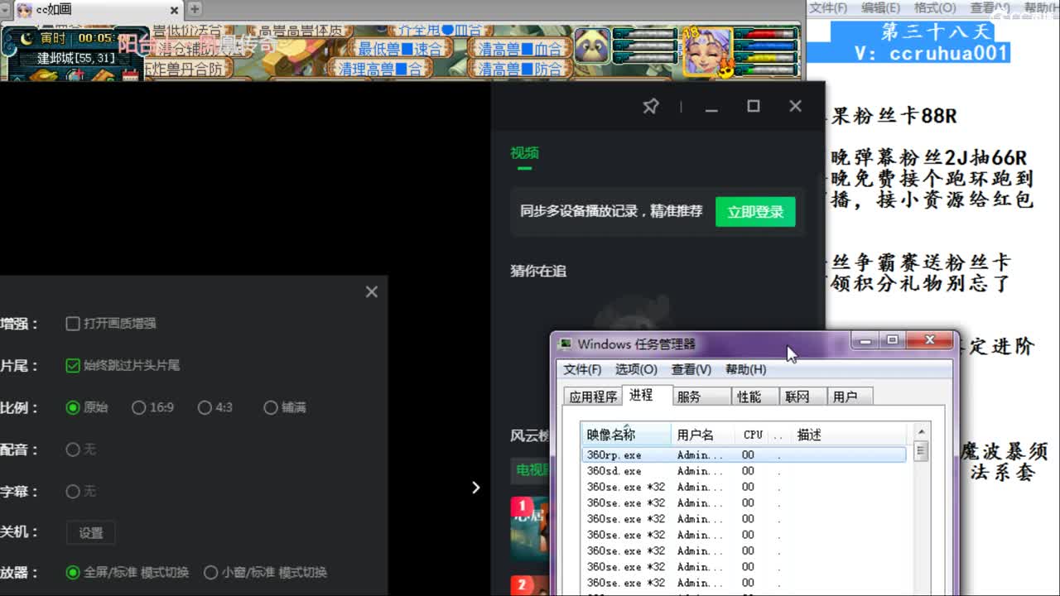The width and height of the screenshot is (1060, 596).
Task: Open the rank 1 video thumbnail
Action: [529, 527]
